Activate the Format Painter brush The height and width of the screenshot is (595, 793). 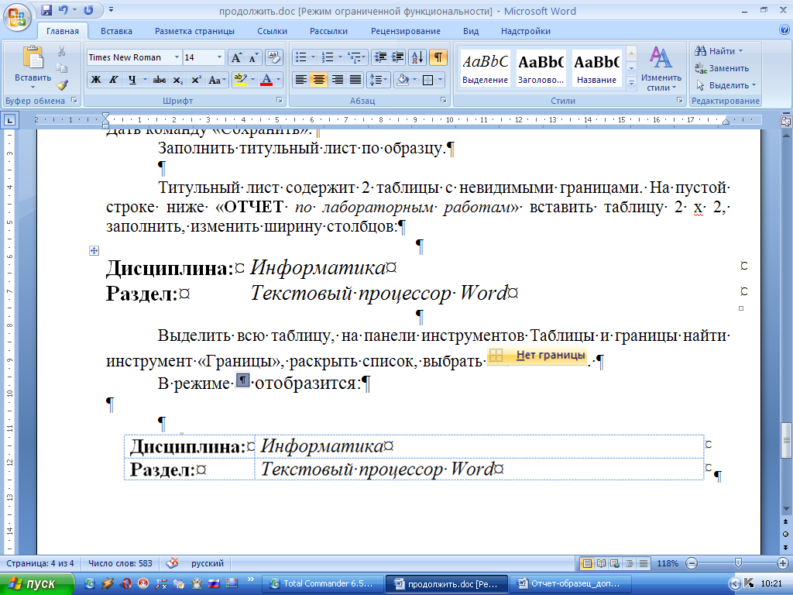62,84
